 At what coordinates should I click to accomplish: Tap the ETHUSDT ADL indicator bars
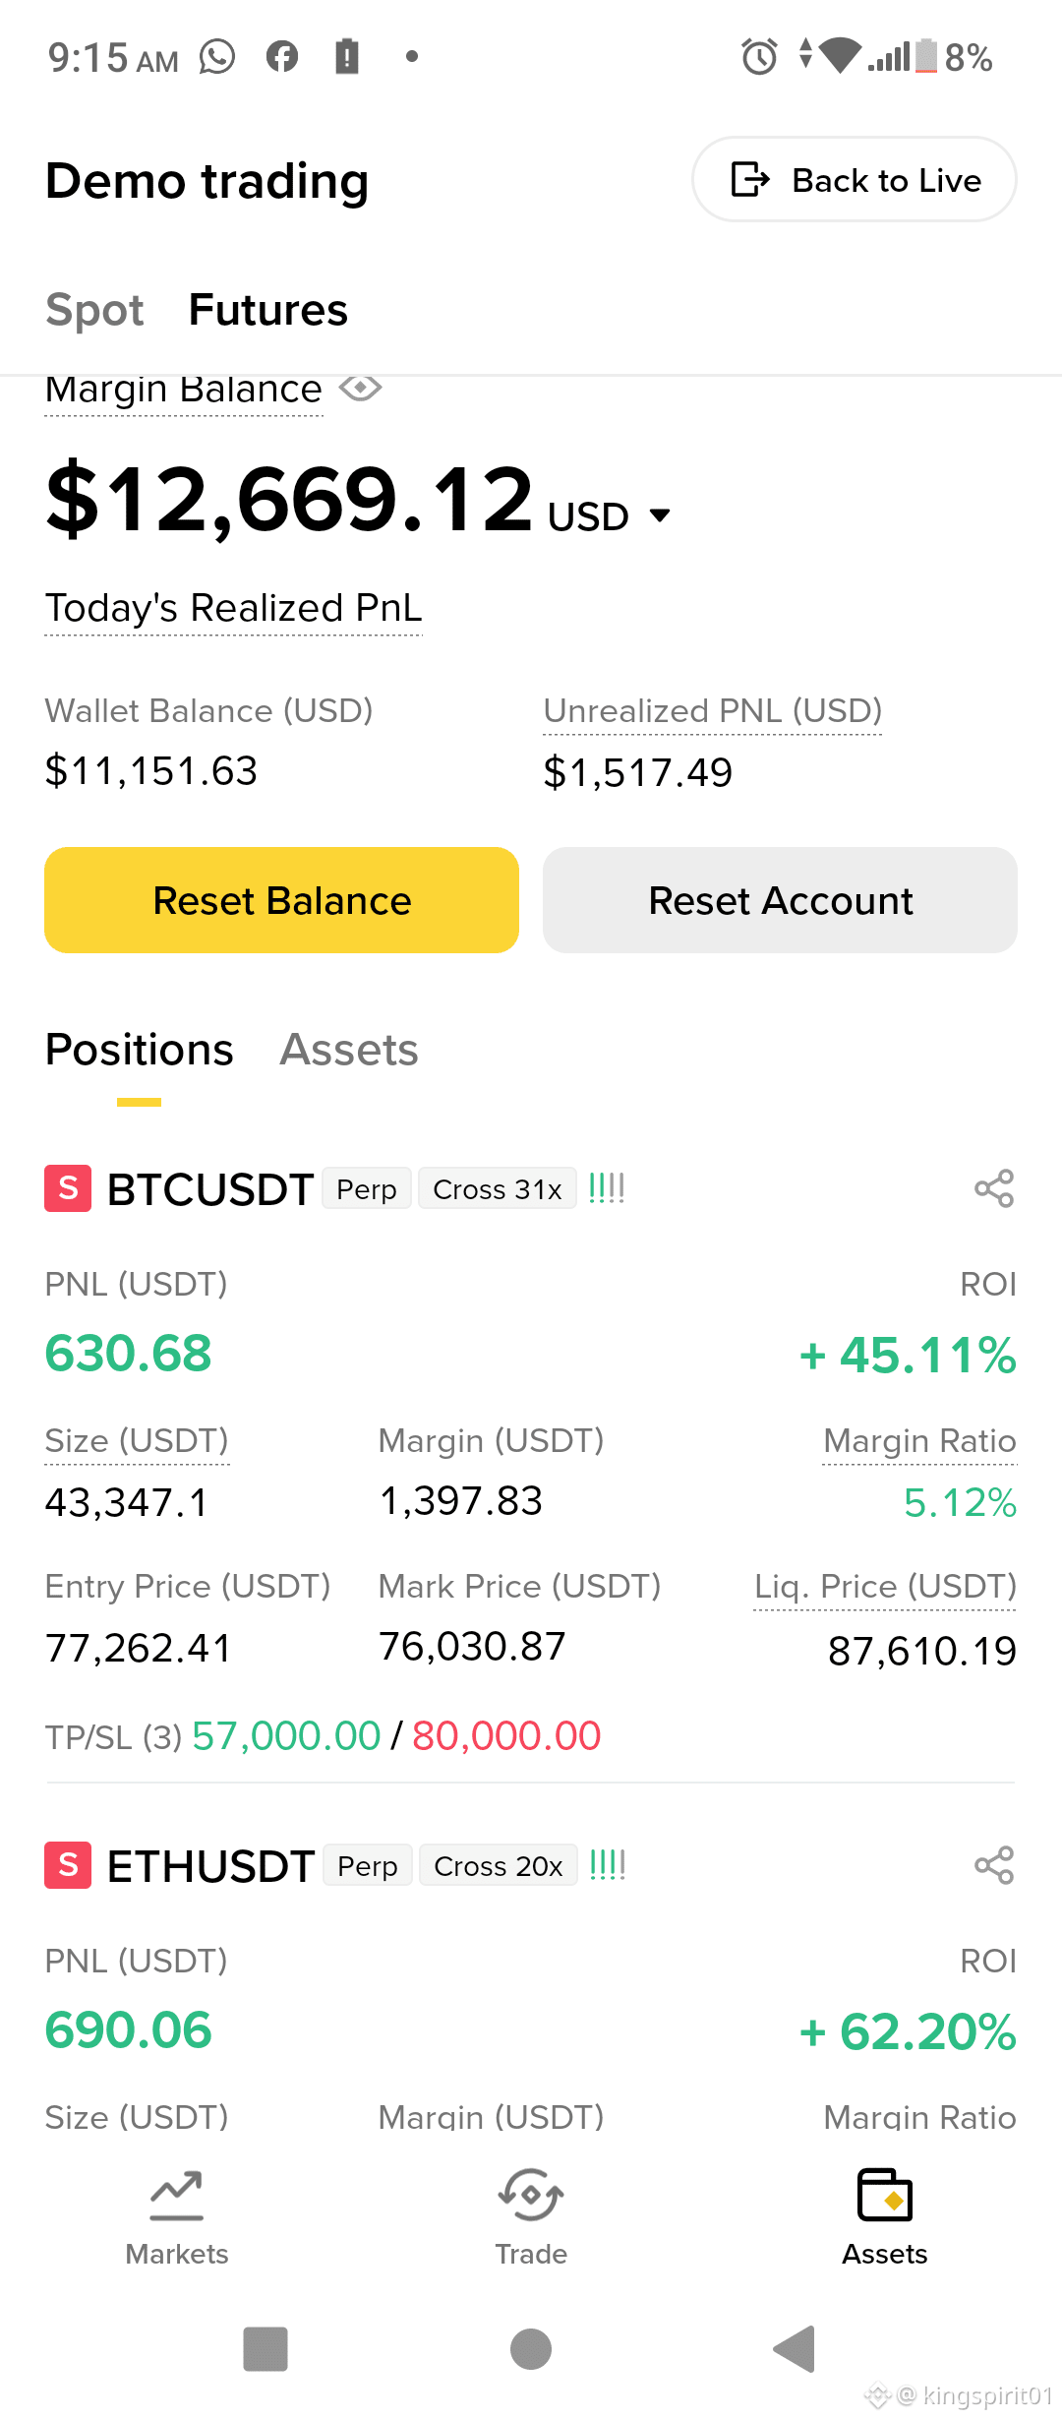[x=608, y=1865]
